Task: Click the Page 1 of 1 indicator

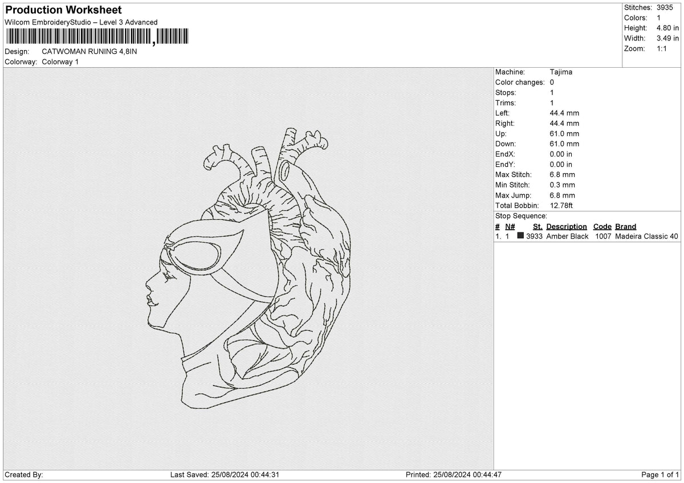Action: coord(660,475)
